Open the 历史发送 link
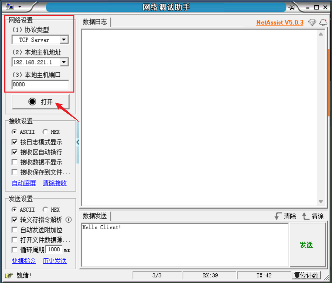332x283 pixels. click(x=55, y=261)
